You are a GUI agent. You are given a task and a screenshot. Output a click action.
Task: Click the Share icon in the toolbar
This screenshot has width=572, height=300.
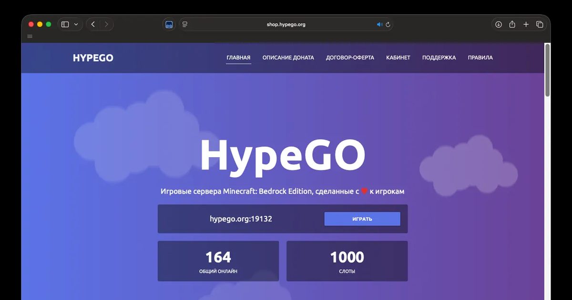pyautogui.click(x=512, y=24)
